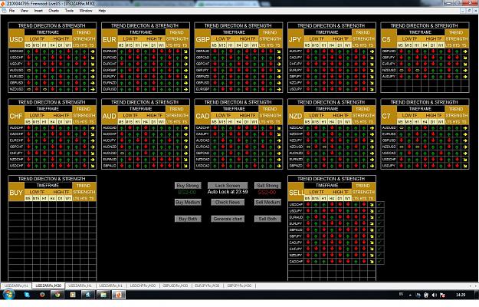Image resolution: width=479 pixels, height=307 pixels.
Task: Click the M5 arrow for USDCAD in USD panel
Action: [x=28, y=51]
